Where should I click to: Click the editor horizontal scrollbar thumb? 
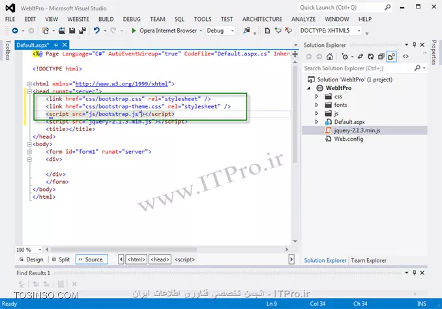tap(123, 250)
